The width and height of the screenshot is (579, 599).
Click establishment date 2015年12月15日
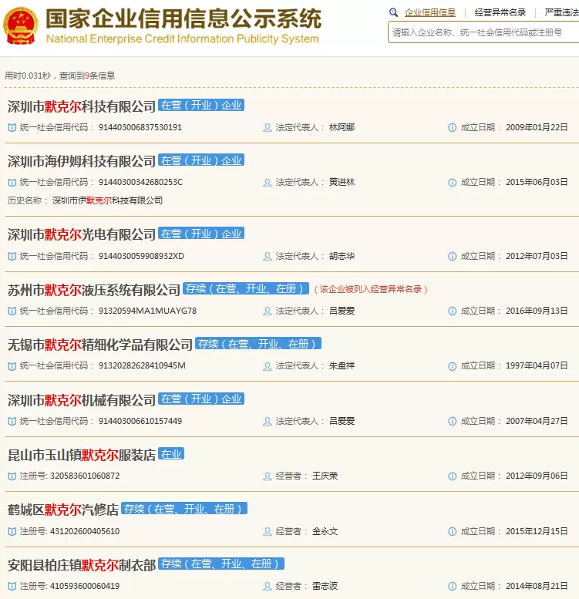(537, 531)
